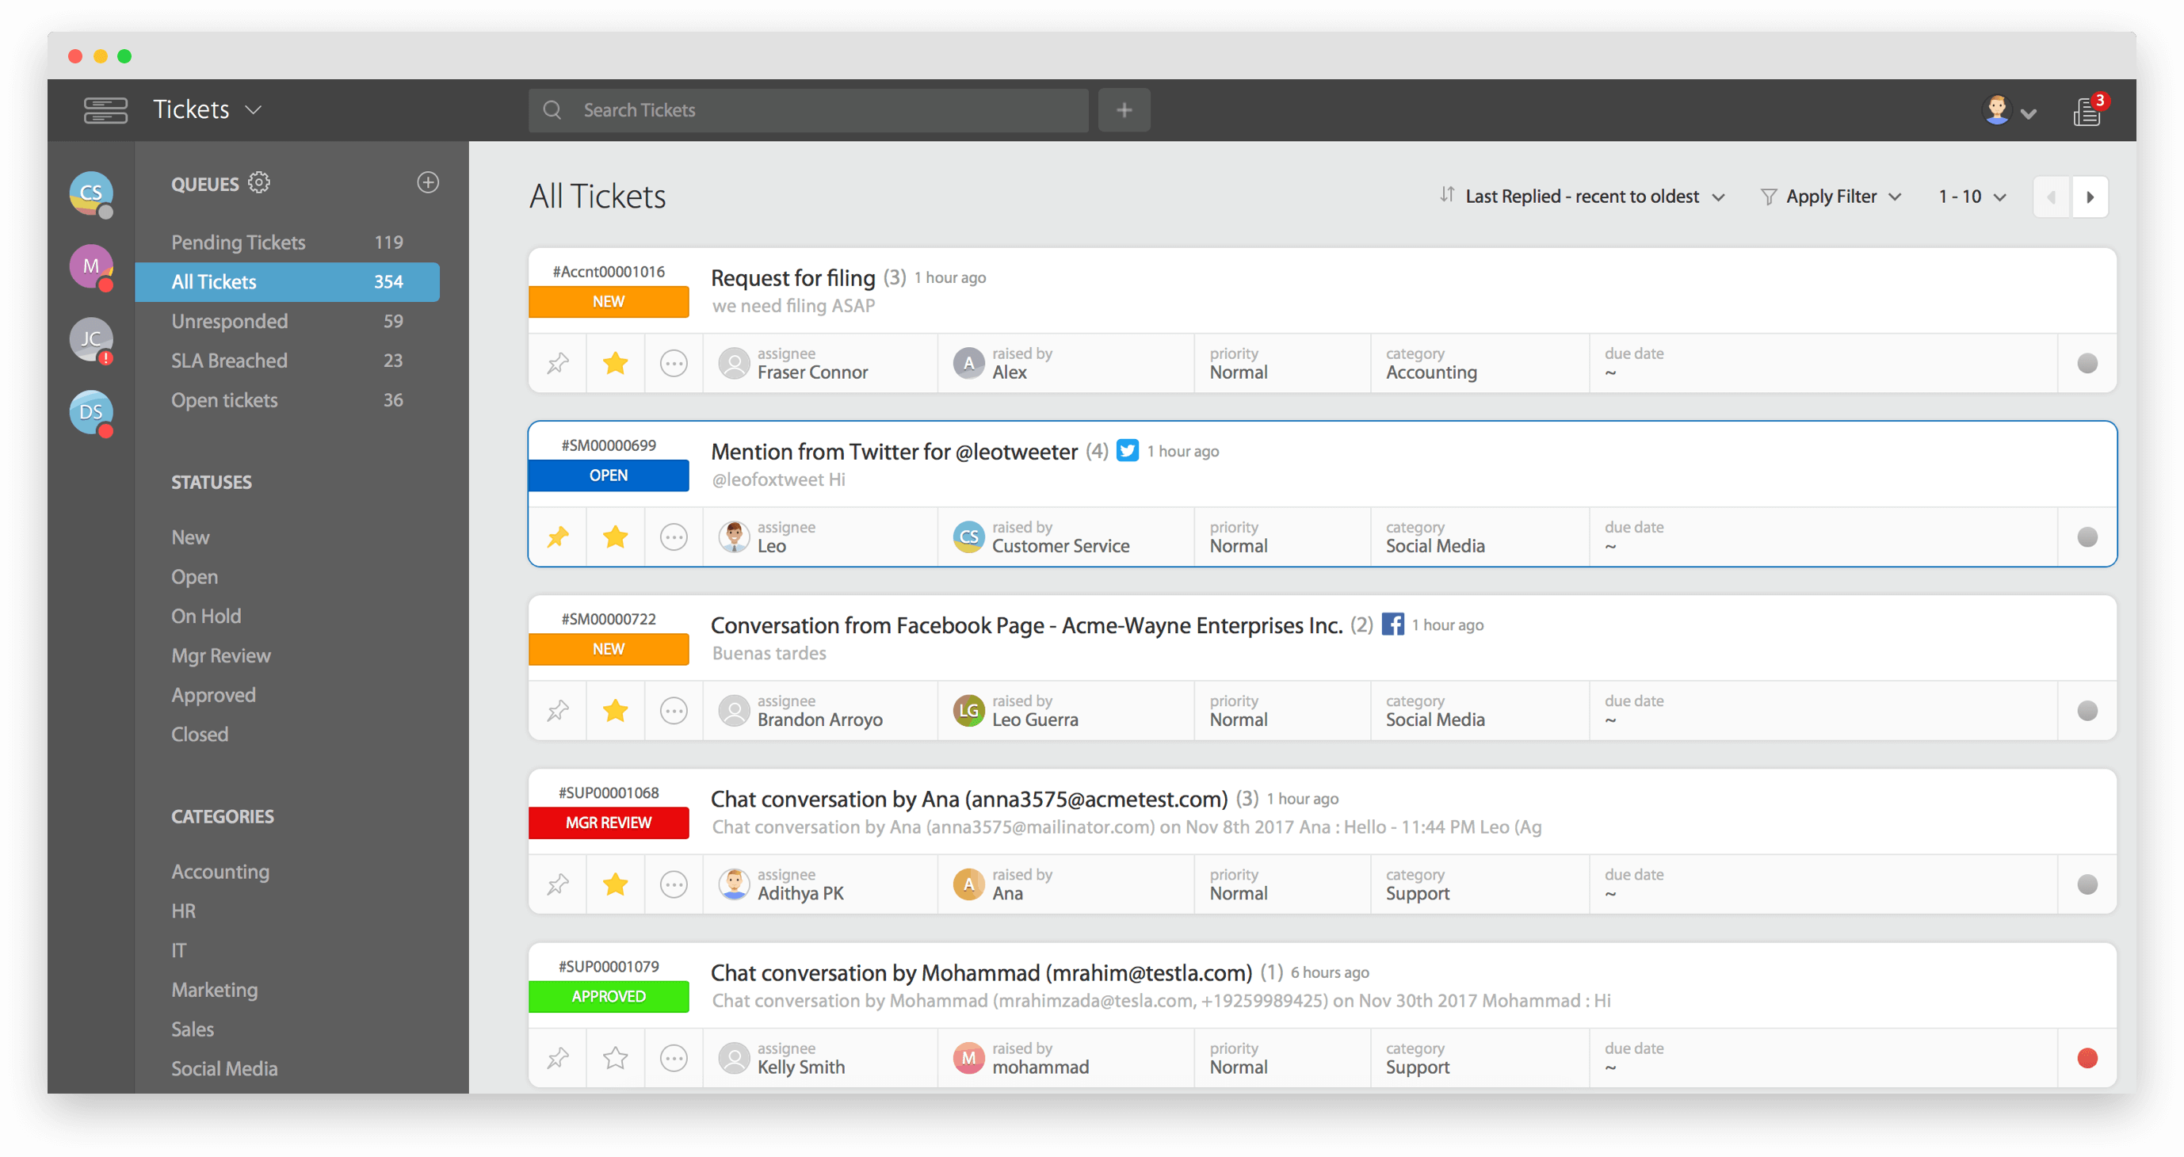Image resolution: width=2184 pixels, height=1157 pixels.
Task: Filter by Mgr Review status
Action: 220,655
